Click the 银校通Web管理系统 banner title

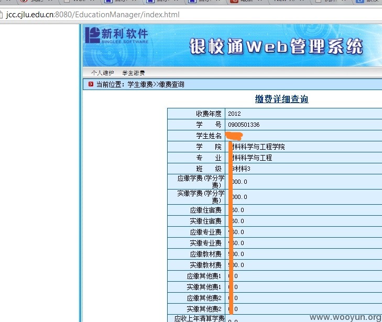tap(276, 46)
